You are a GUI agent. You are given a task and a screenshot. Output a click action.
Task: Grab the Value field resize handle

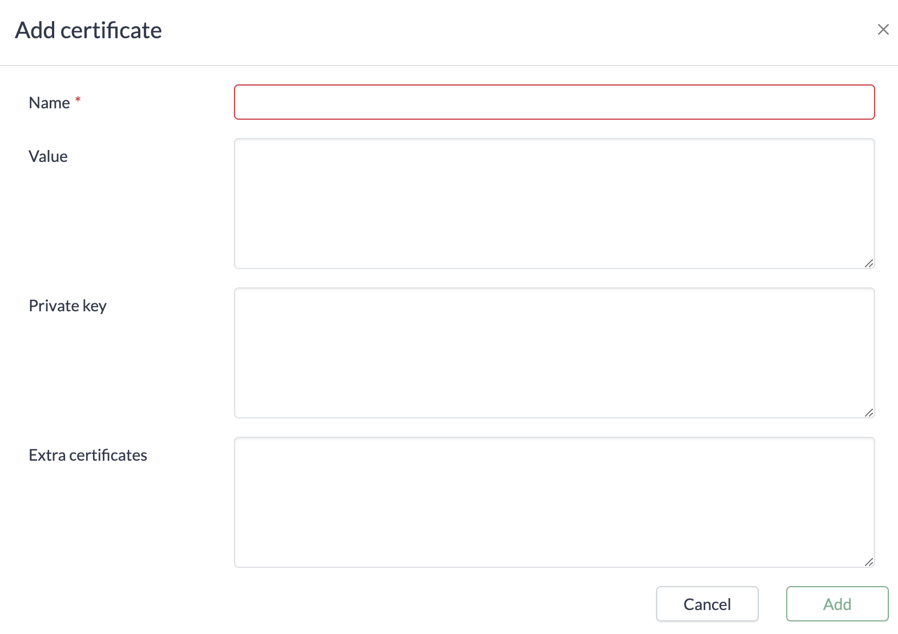coord(869,263)
